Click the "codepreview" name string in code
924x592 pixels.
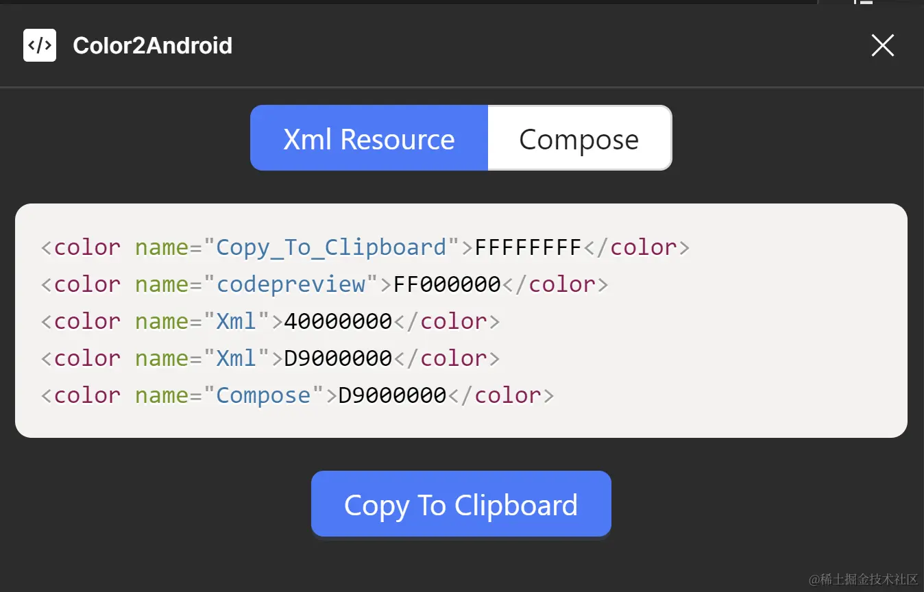pos(291,284)
